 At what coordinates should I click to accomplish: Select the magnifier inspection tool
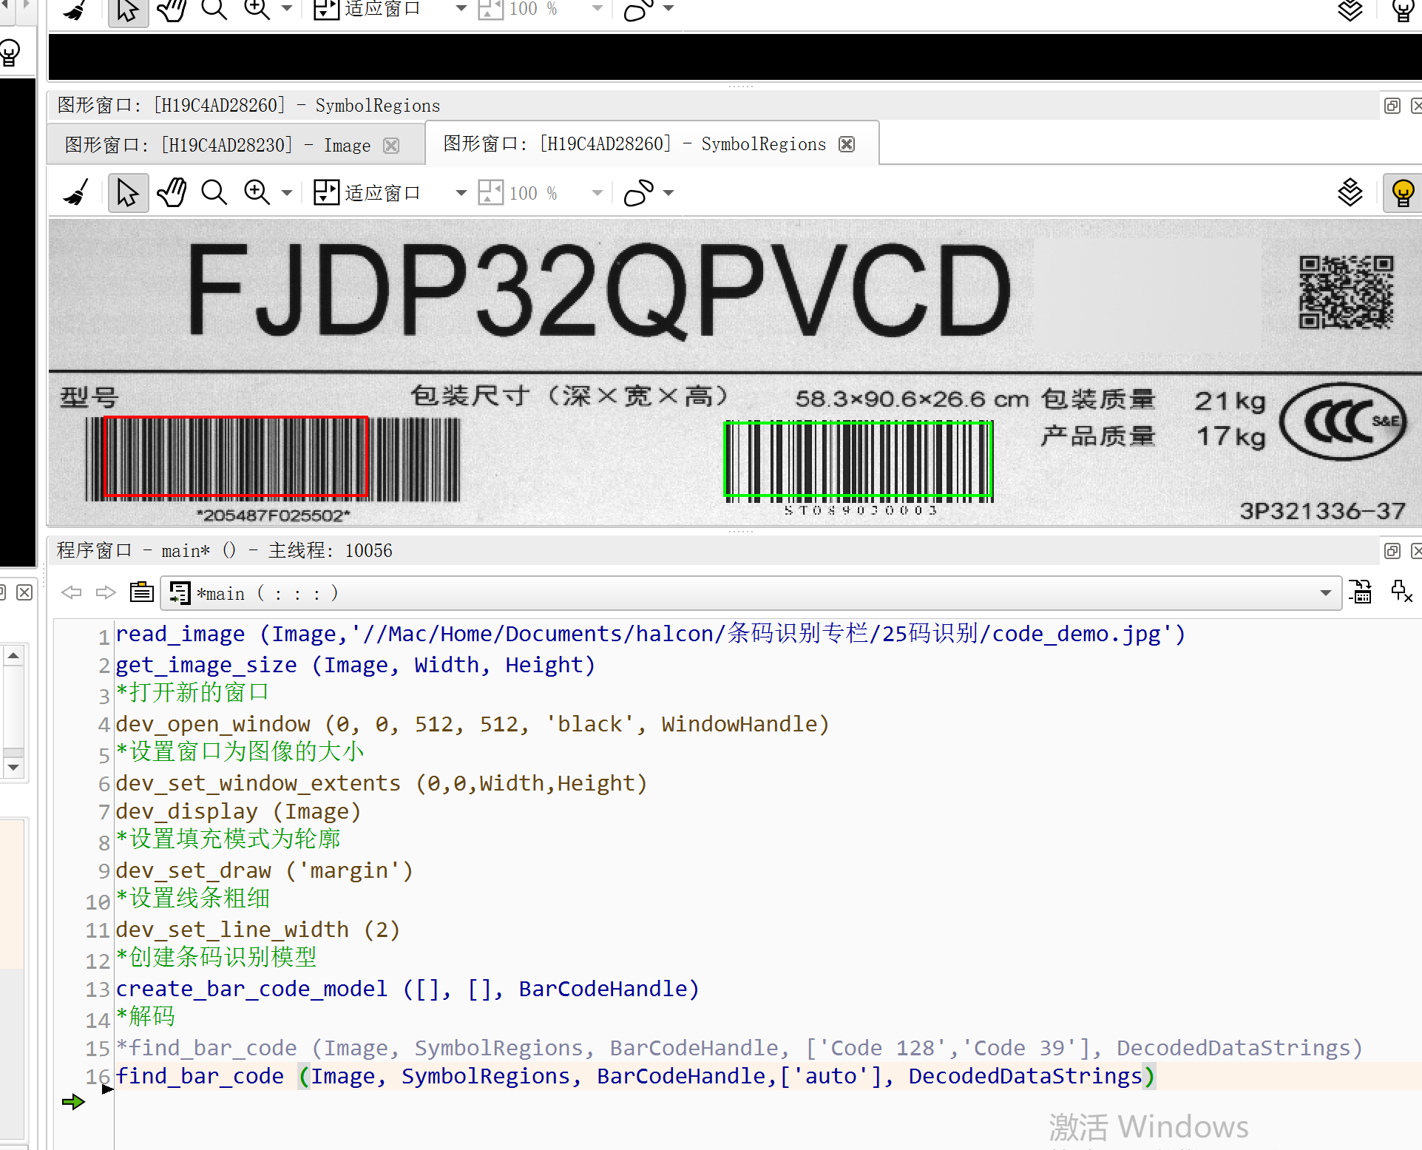(214, 192)
